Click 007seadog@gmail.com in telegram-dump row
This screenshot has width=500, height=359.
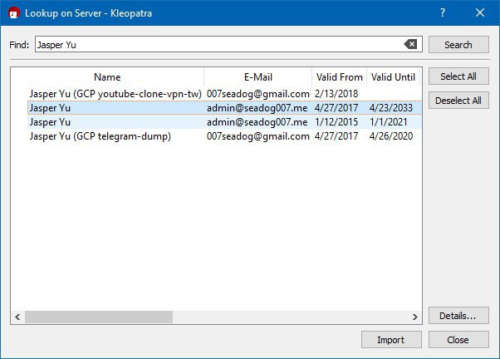[258, 136]
